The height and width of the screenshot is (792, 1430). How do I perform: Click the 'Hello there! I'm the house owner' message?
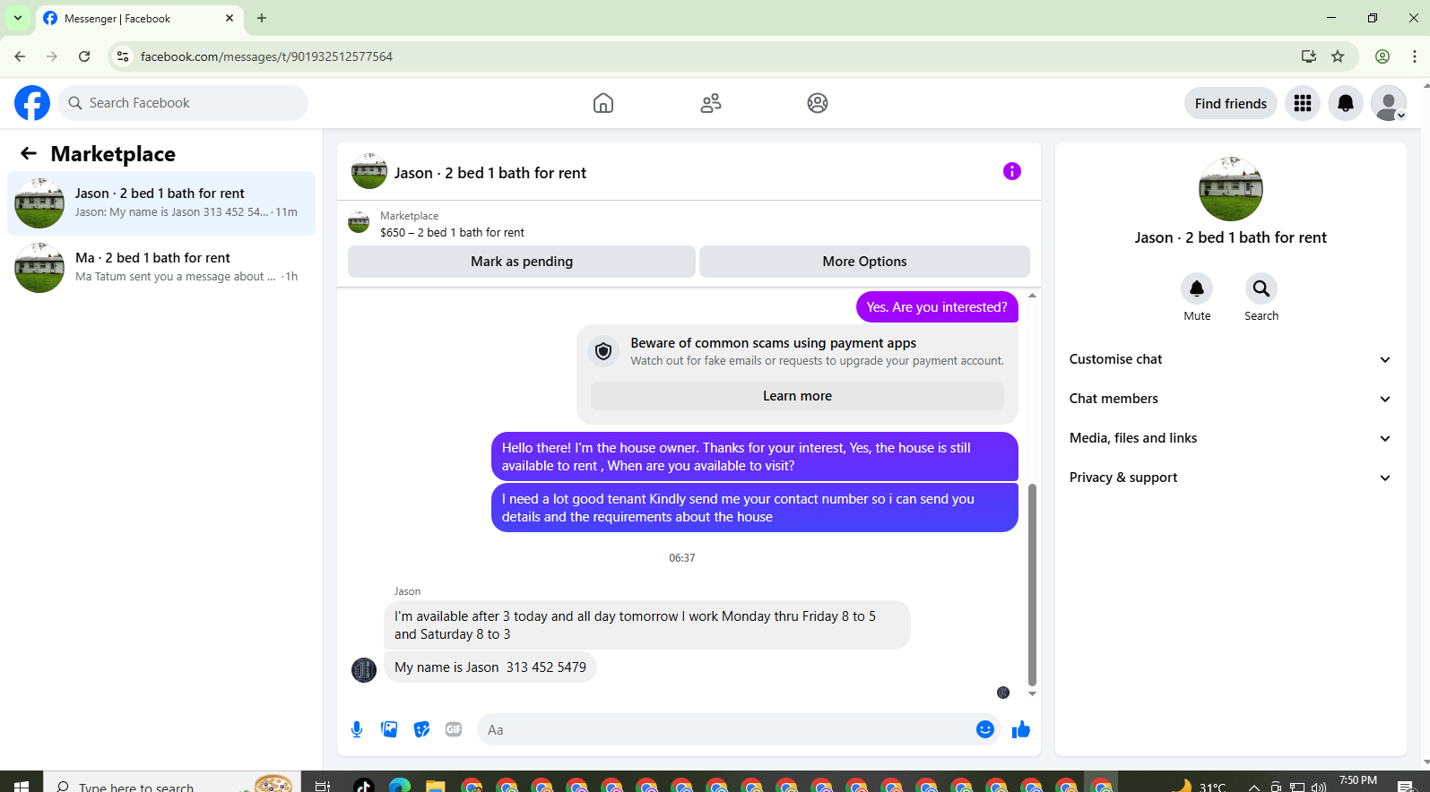(x=755, y=457)
